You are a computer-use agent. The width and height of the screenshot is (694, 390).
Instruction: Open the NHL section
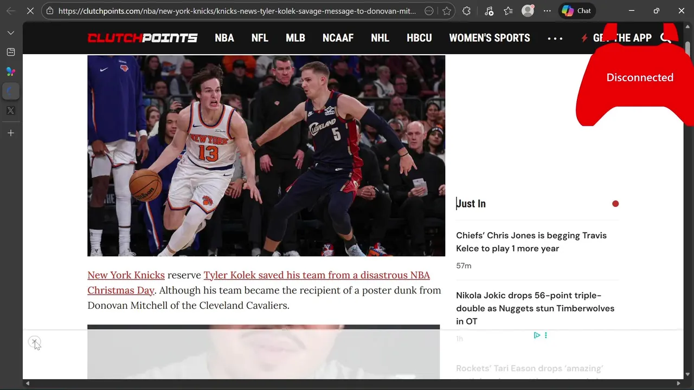coord(380,38)
